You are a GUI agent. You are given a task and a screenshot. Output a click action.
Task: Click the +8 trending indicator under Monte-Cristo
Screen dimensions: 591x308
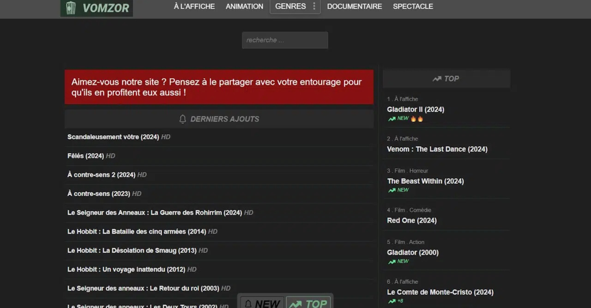click(x=396, y=301)
